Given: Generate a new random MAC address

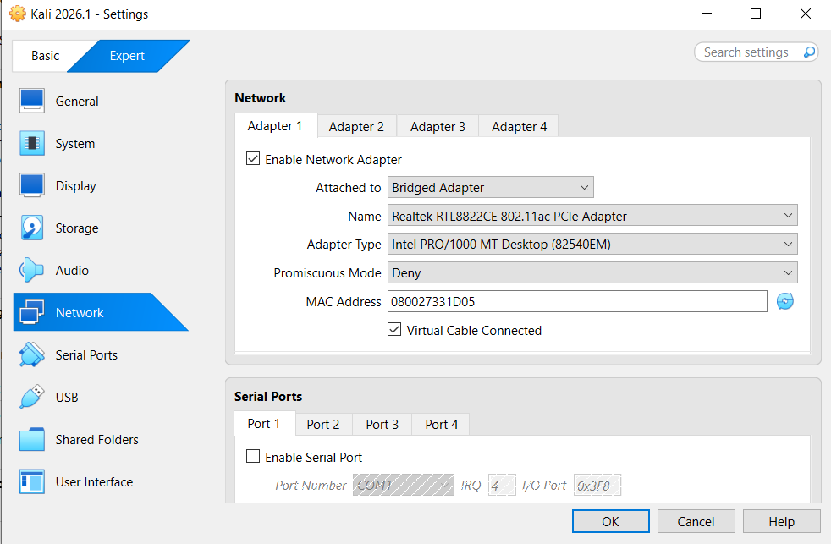Looking at the screenshot, I should tap(785, 301).
